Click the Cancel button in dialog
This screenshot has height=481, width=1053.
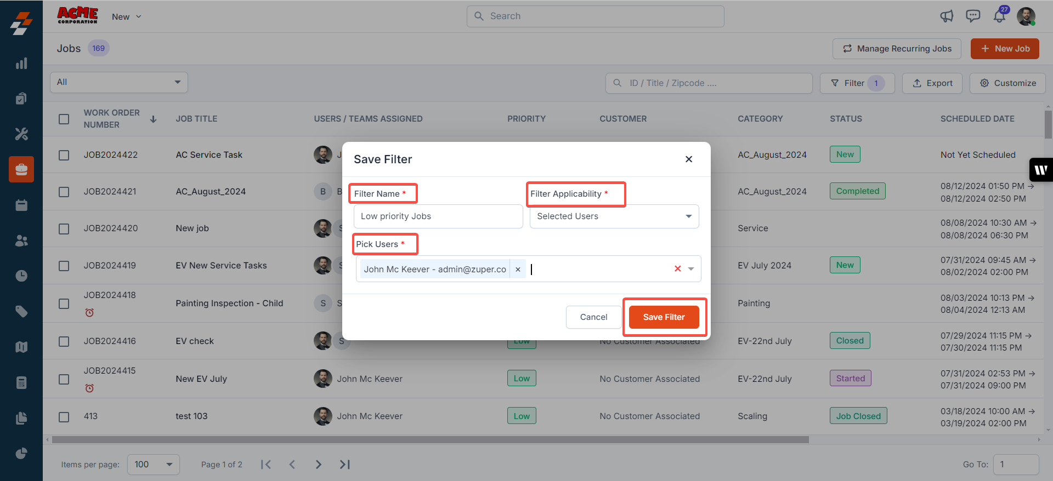[593, 317]
